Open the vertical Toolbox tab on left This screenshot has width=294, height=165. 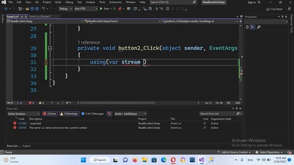[2, 19]
